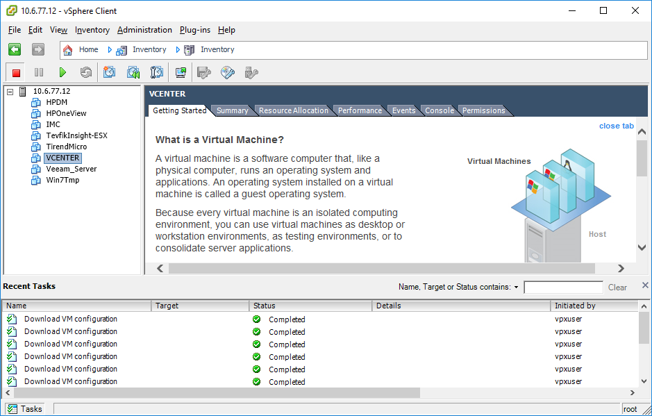Switch to the Summary tab
Viewport: 652px width, 416px height.
[232, 110]
